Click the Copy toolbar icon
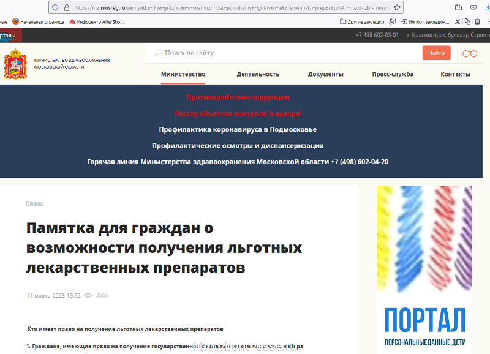490x354 pixels. pos(467,21)
